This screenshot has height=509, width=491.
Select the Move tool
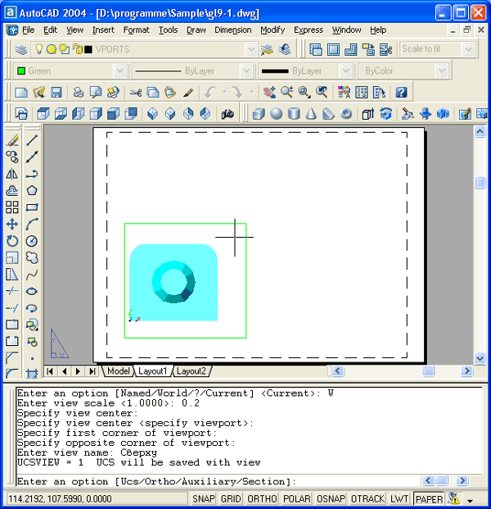point(12,224)
